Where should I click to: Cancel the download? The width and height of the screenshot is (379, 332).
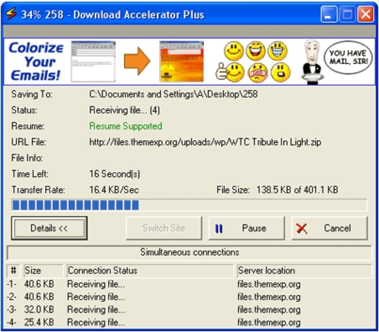(329, 228)
